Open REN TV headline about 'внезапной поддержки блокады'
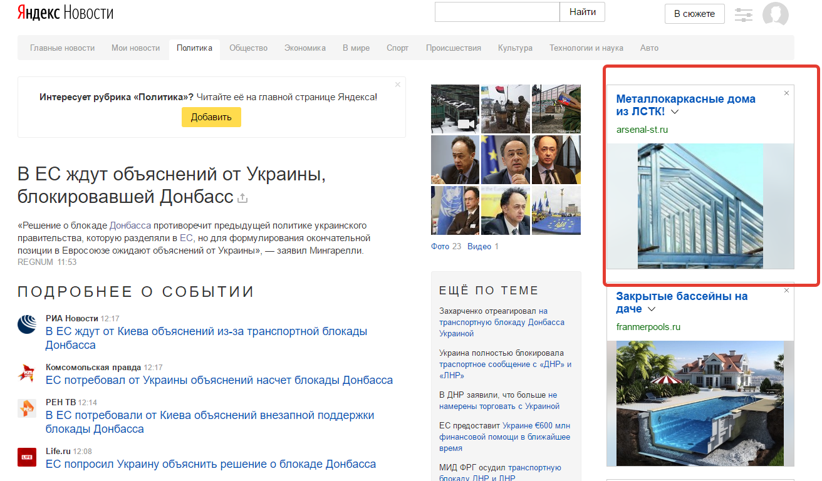Screen dimensions: 822x481 [x=210, y=422]
